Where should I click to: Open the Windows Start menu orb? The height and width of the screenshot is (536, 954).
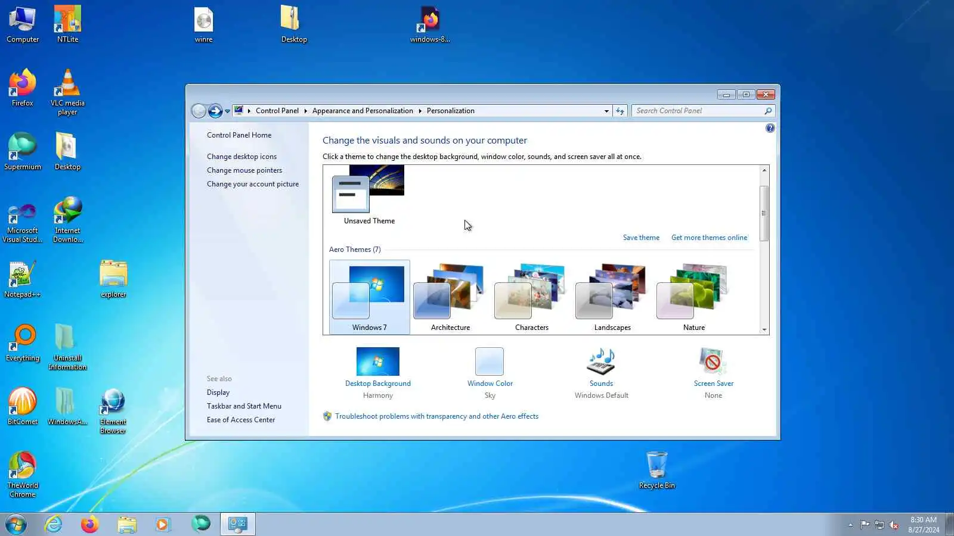(16, 525)
